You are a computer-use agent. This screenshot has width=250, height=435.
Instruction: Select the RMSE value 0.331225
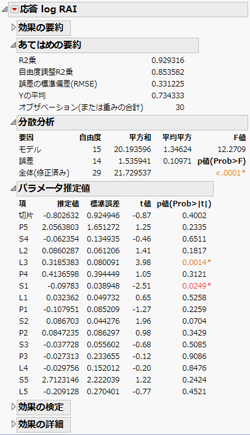[x=167, y=84]
